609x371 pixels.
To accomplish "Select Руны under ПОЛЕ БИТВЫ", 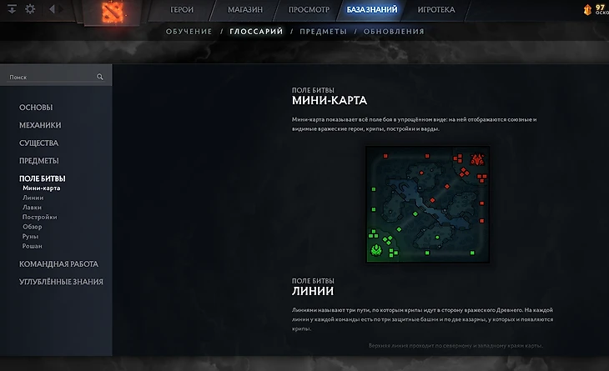I will pos(30,236).
